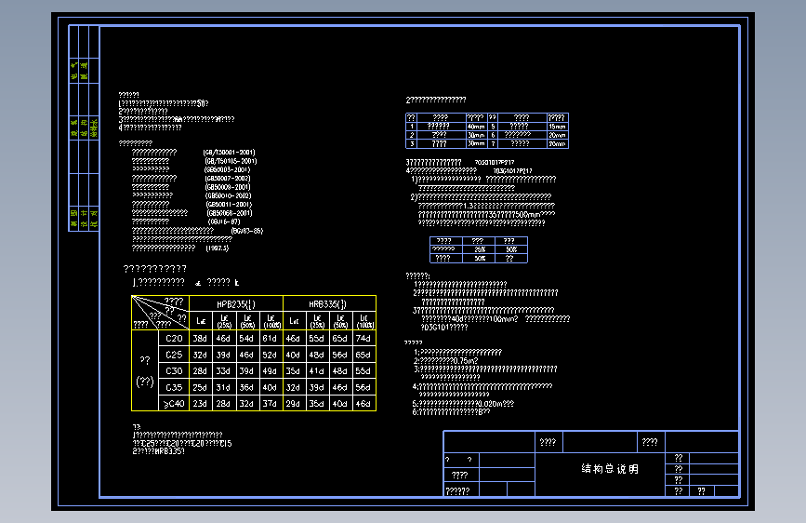
Task: Select the HRB335 column header cell
Action: [x=329, y=303]
